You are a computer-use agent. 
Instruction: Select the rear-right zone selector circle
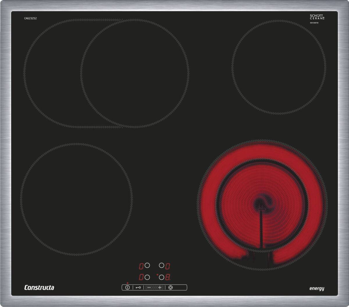[x=161, y=265]
